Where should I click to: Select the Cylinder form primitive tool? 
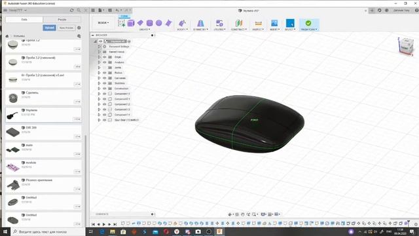[150, 23]
